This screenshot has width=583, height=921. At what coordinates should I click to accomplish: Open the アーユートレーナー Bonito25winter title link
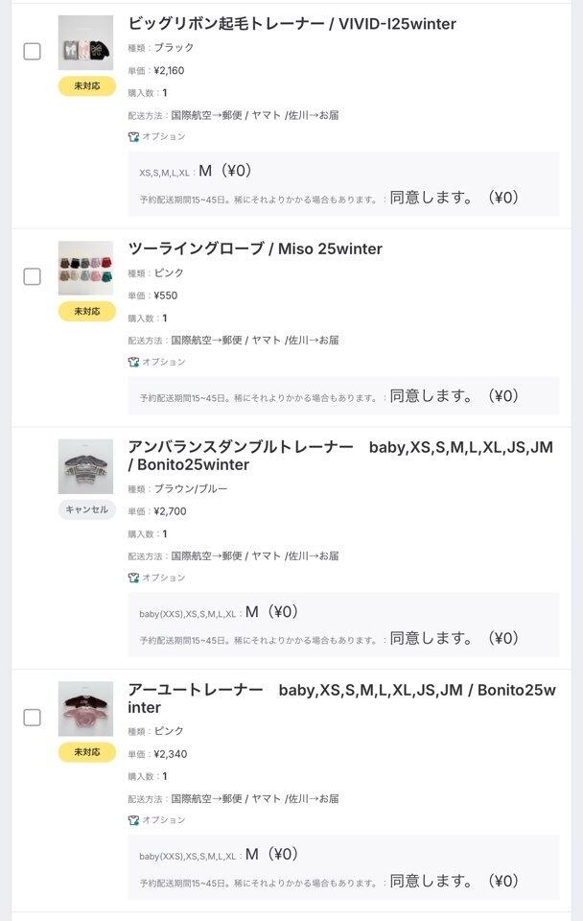[340, 698]
